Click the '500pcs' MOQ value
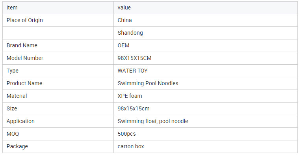The image size is (299, 155). 126,134
